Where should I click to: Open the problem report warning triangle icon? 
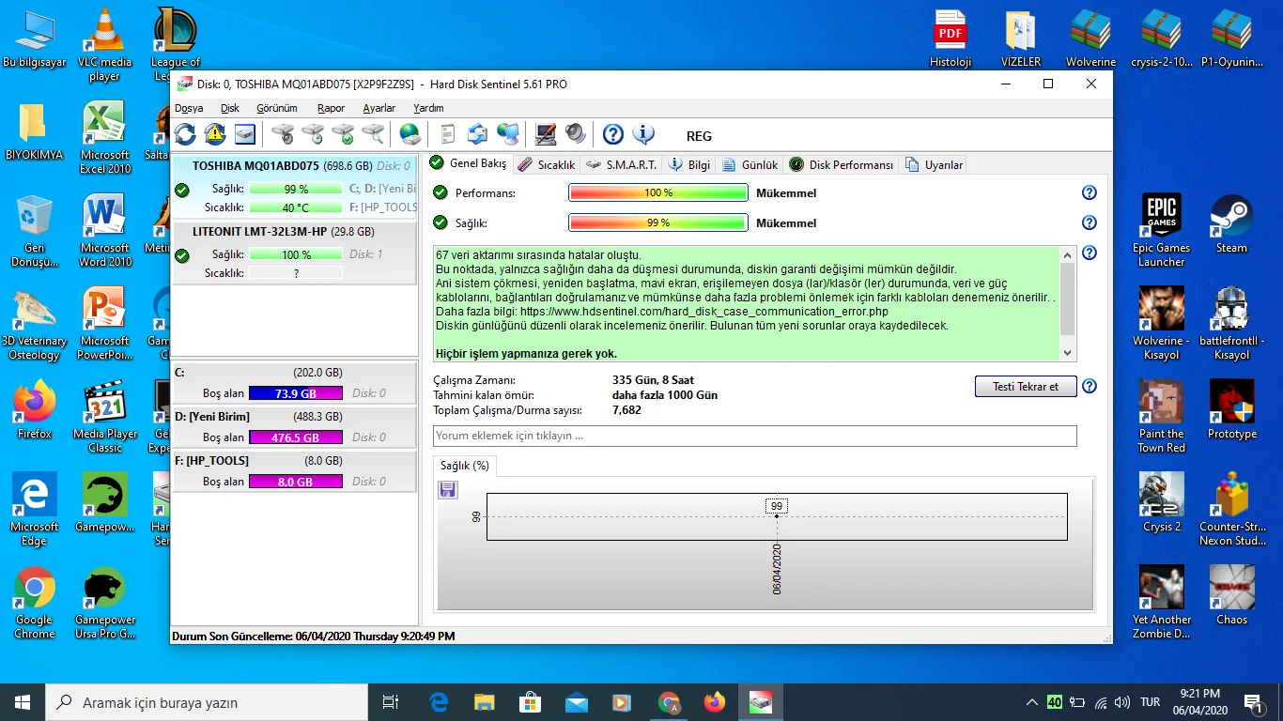pos(214,133)
